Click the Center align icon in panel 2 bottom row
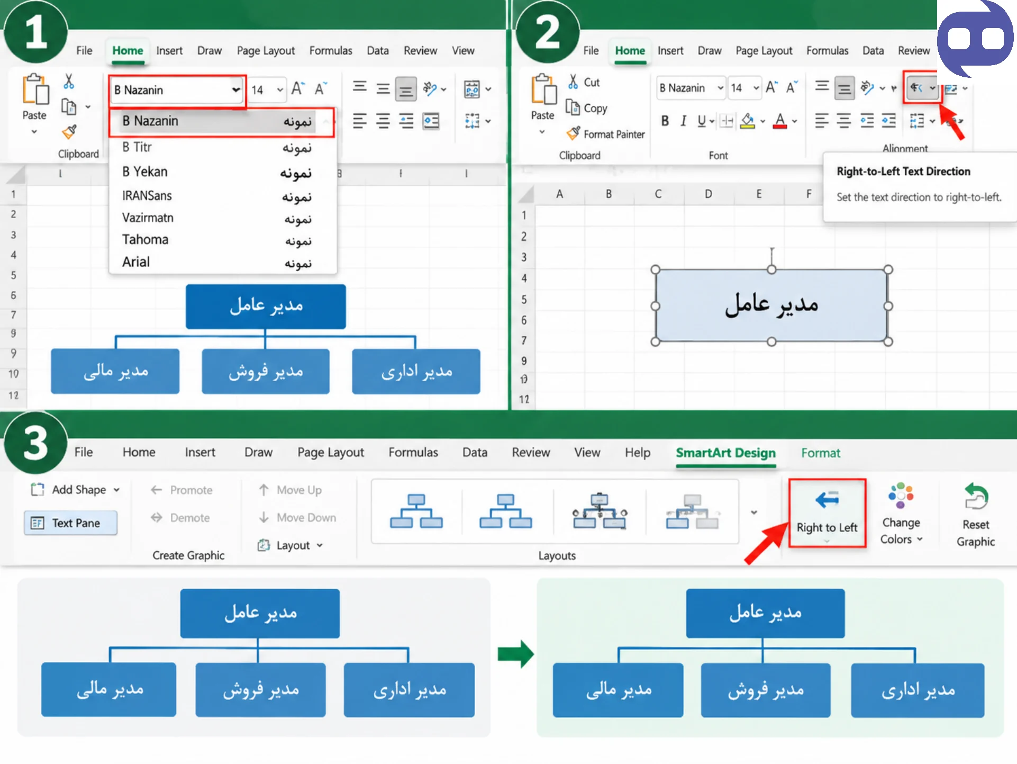 (x=844, y=121)
